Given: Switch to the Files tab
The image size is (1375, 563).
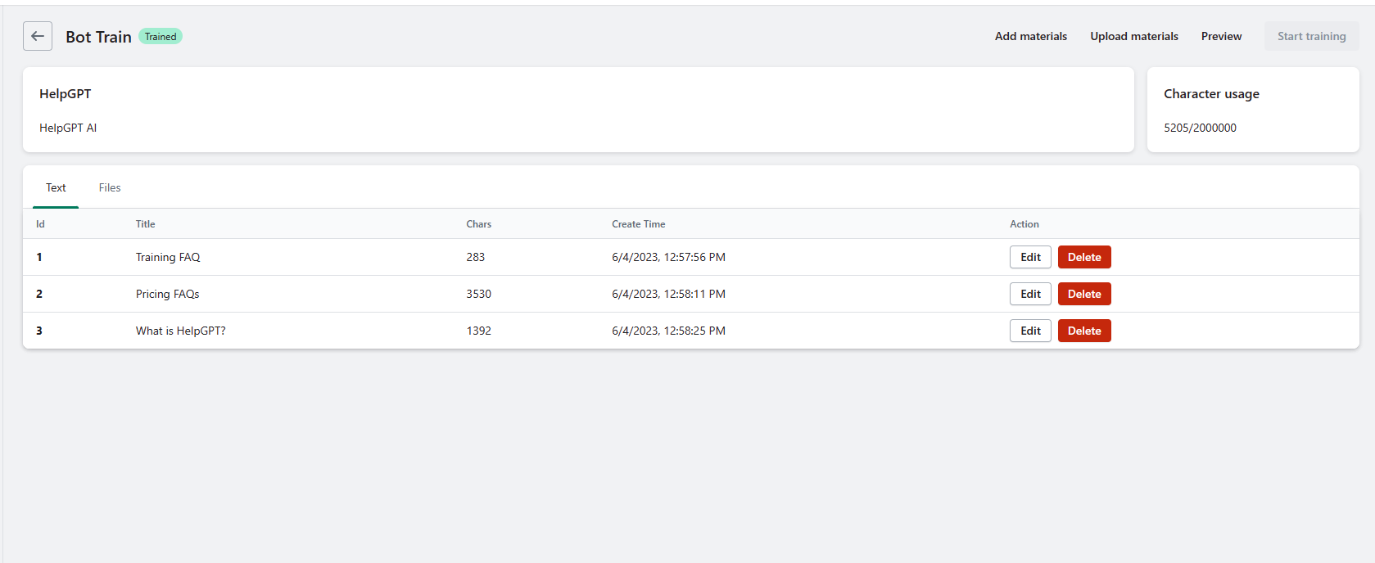Looking at the screenshot, I should [110, 187].
